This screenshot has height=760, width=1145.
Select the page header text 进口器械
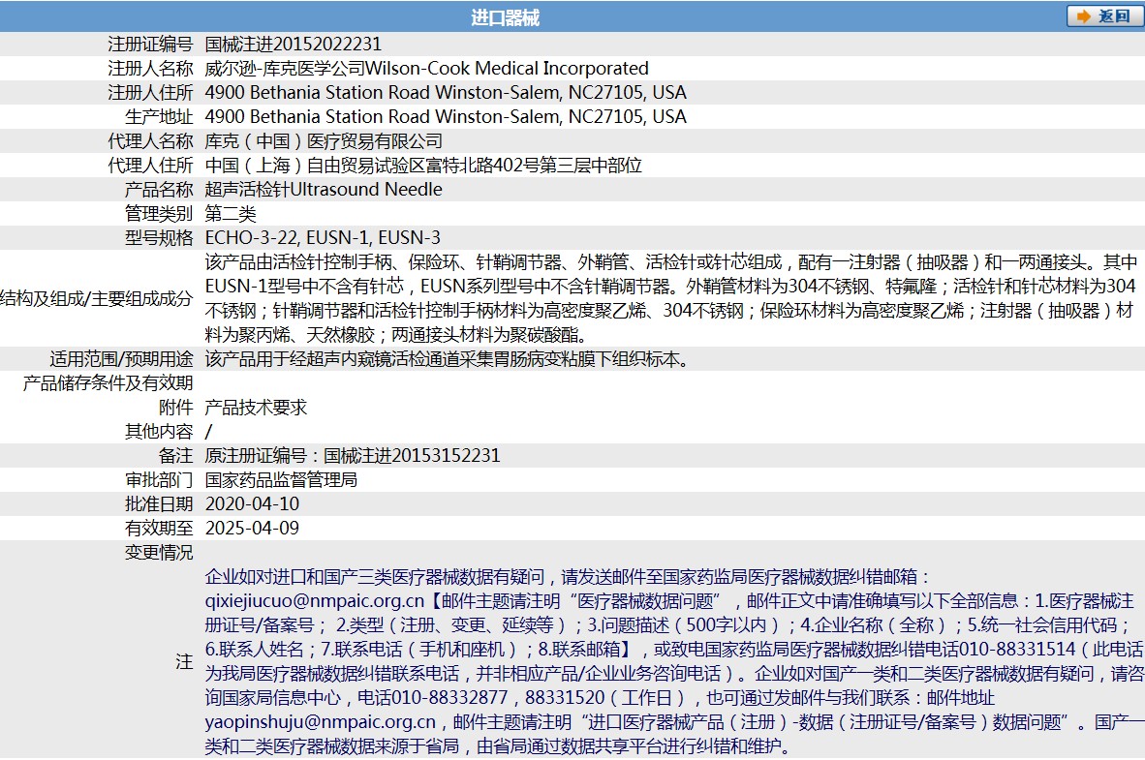[x=505, y=17]
